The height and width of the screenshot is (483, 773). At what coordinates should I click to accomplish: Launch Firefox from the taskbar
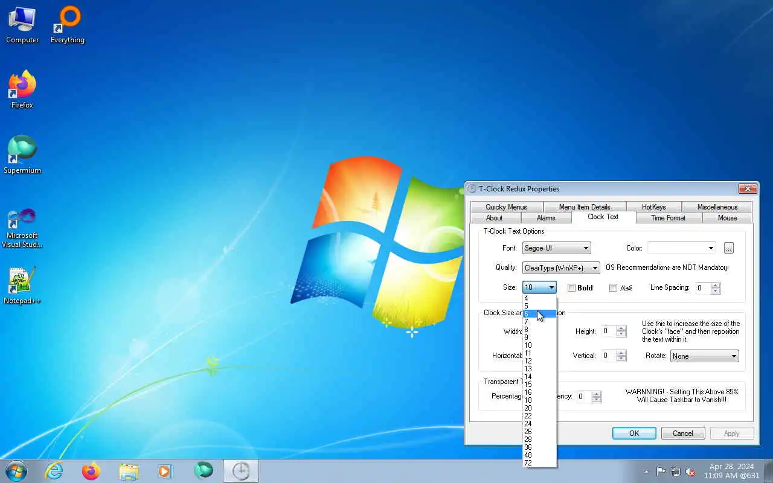coord(91,471)
